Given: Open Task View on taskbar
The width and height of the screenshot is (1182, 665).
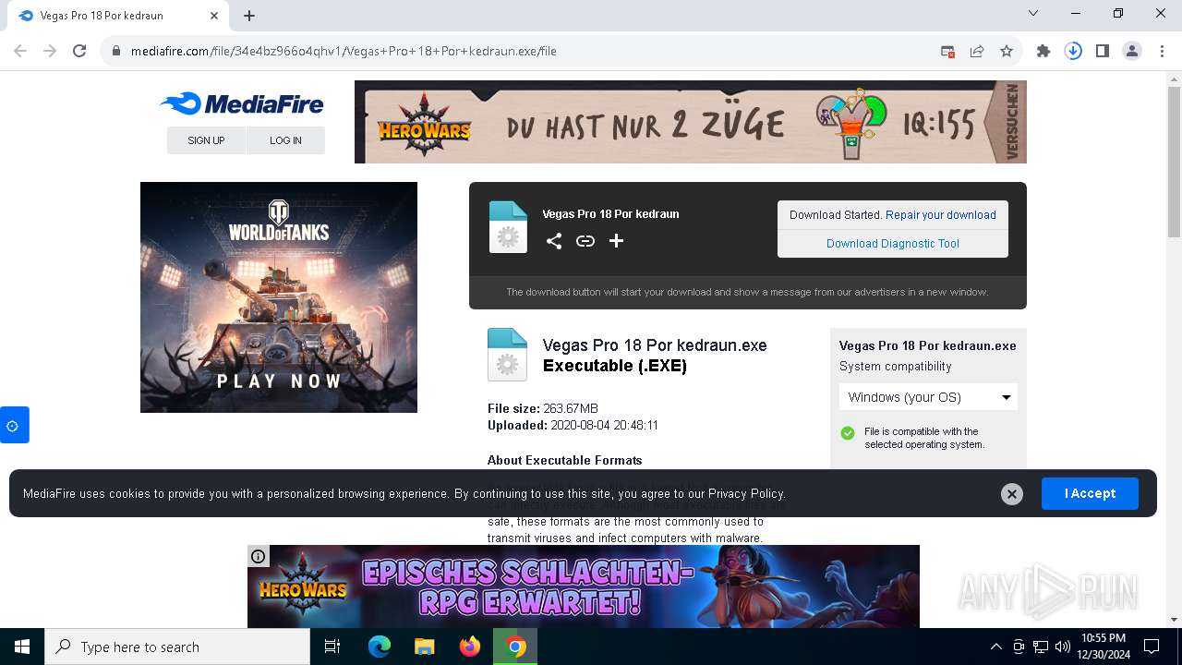Looking at the screenshot, I should coord(332,647).
